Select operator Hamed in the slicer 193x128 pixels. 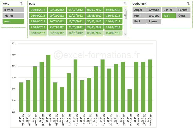[183, 10]
